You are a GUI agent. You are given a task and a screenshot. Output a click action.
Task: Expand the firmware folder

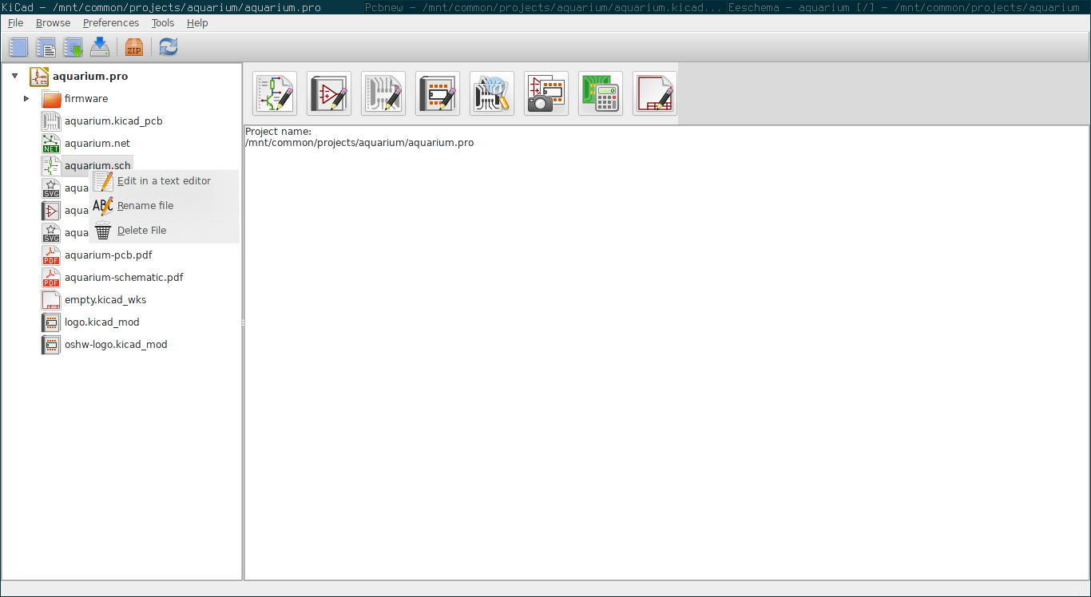(26, 98)
